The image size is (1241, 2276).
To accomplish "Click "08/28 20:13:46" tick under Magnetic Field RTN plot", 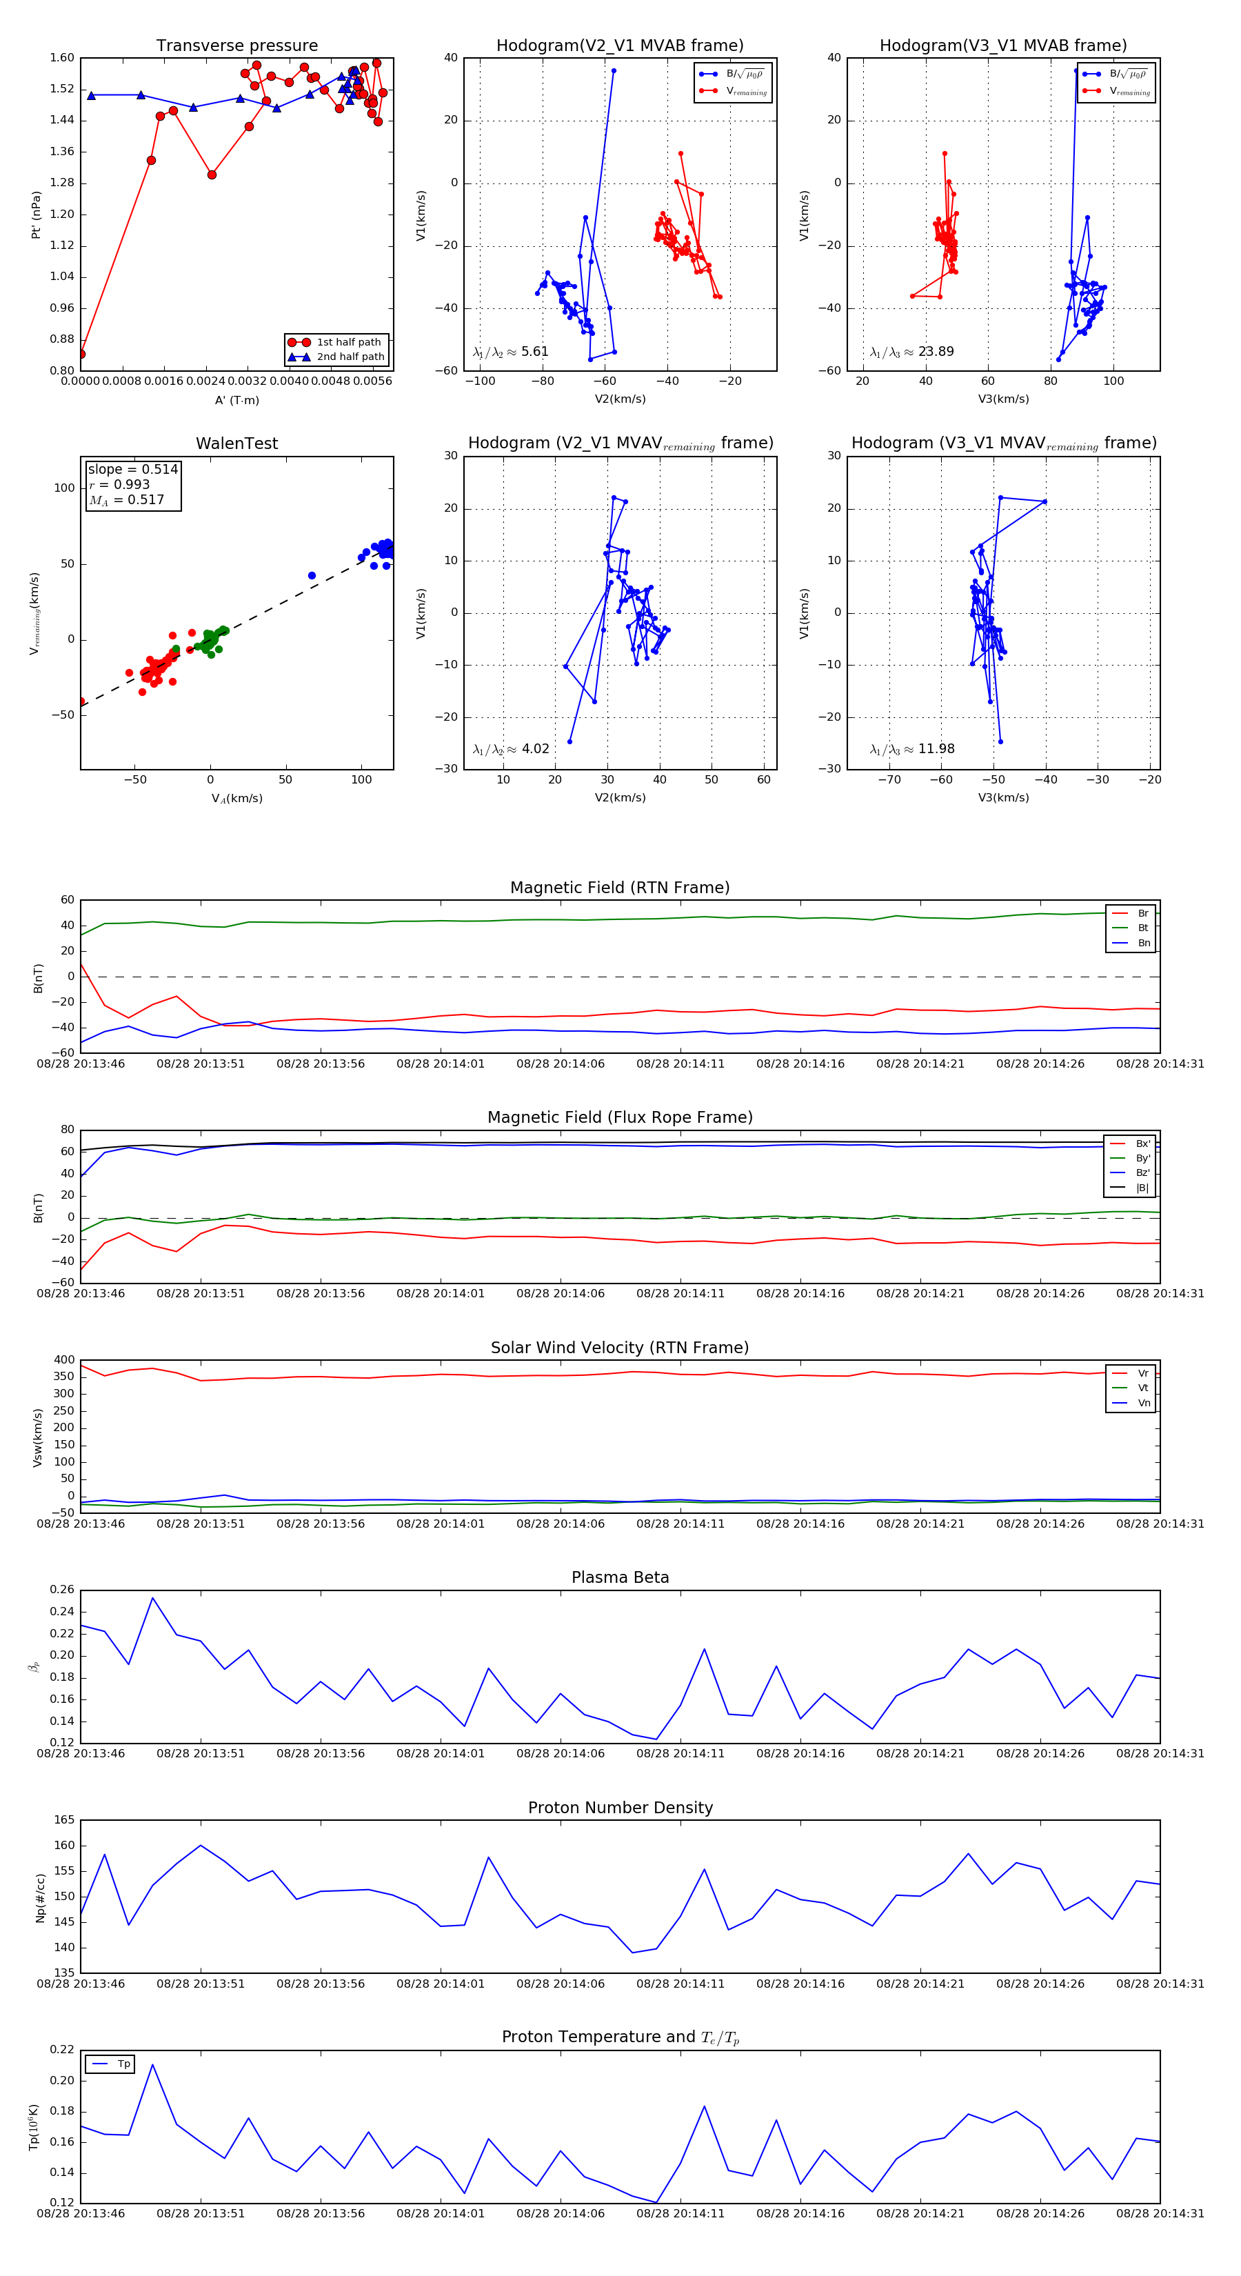I will [x=81, y=1064].
